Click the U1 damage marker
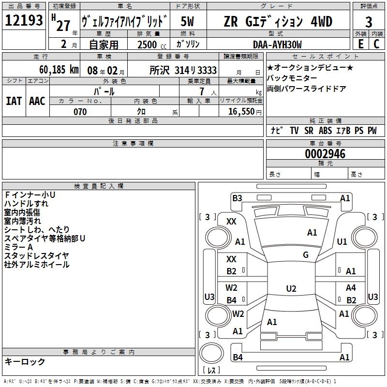This screenshot has height=387, width=387. (342, 241)
